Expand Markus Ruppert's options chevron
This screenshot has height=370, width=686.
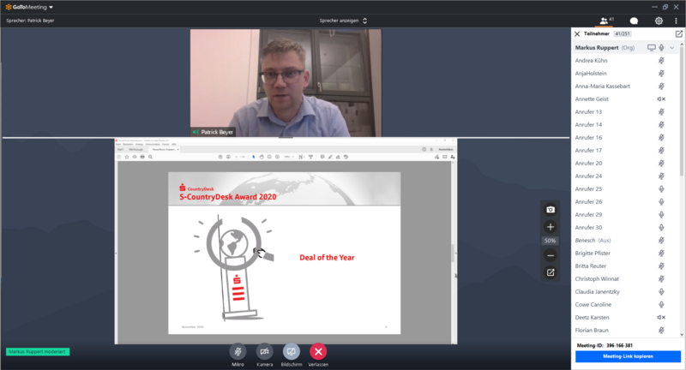pyautogui.click(x=672, y=48)
